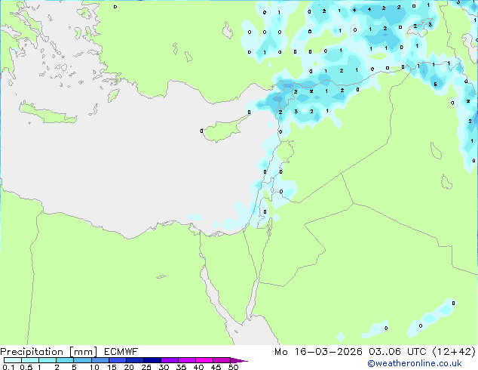Image resolution: width=478 pixels, height=370 pixels.
Task: Click the 10–15 mm legend swatch
Action: (x=100, y=360)
